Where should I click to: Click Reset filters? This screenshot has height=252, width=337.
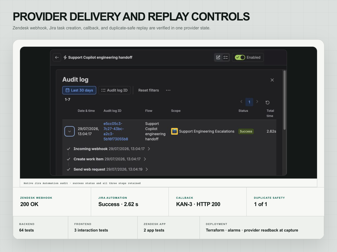[148, 90]
